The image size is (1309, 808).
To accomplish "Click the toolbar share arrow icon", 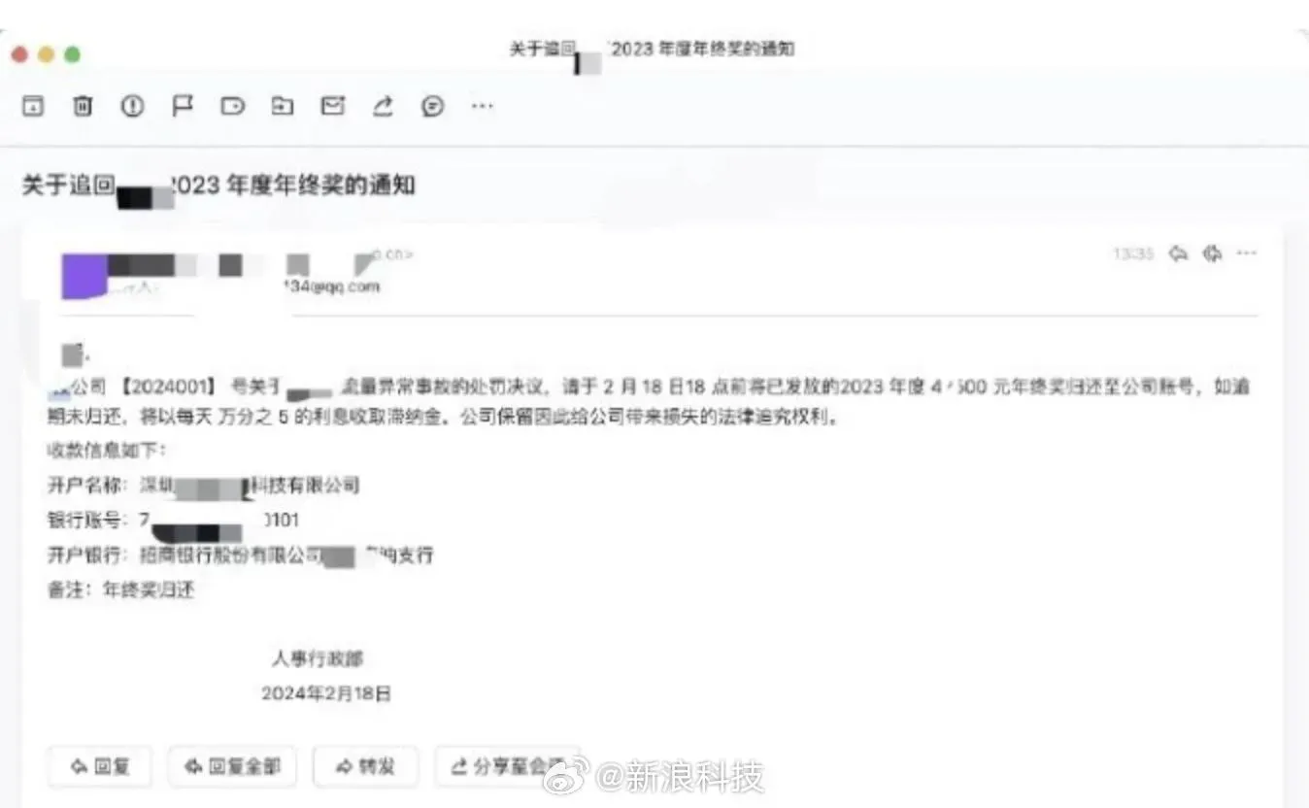I will tap(384, 106).
